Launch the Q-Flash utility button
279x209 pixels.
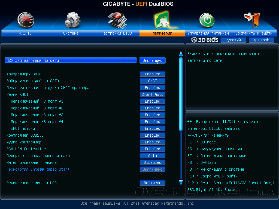tap(261, 40)
